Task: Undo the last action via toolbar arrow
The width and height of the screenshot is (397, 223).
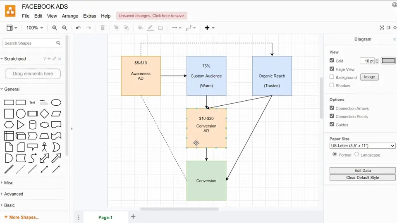Action: pyautogui.click(x=79, y=28)
